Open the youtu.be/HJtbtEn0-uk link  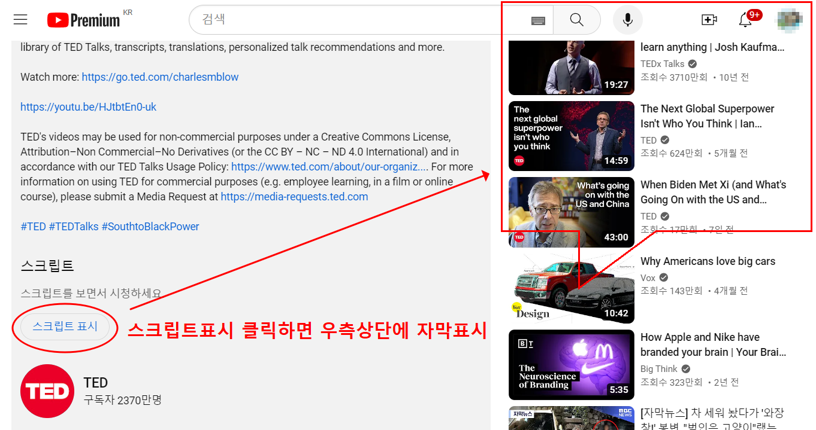(x=88, y=107)
